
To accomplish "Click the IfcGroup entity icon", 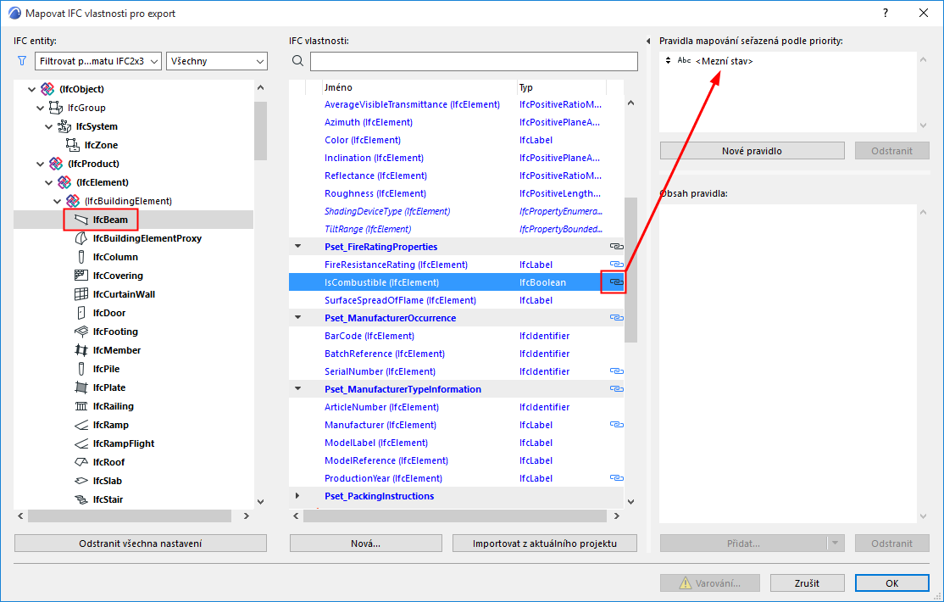I will point(55,108).
